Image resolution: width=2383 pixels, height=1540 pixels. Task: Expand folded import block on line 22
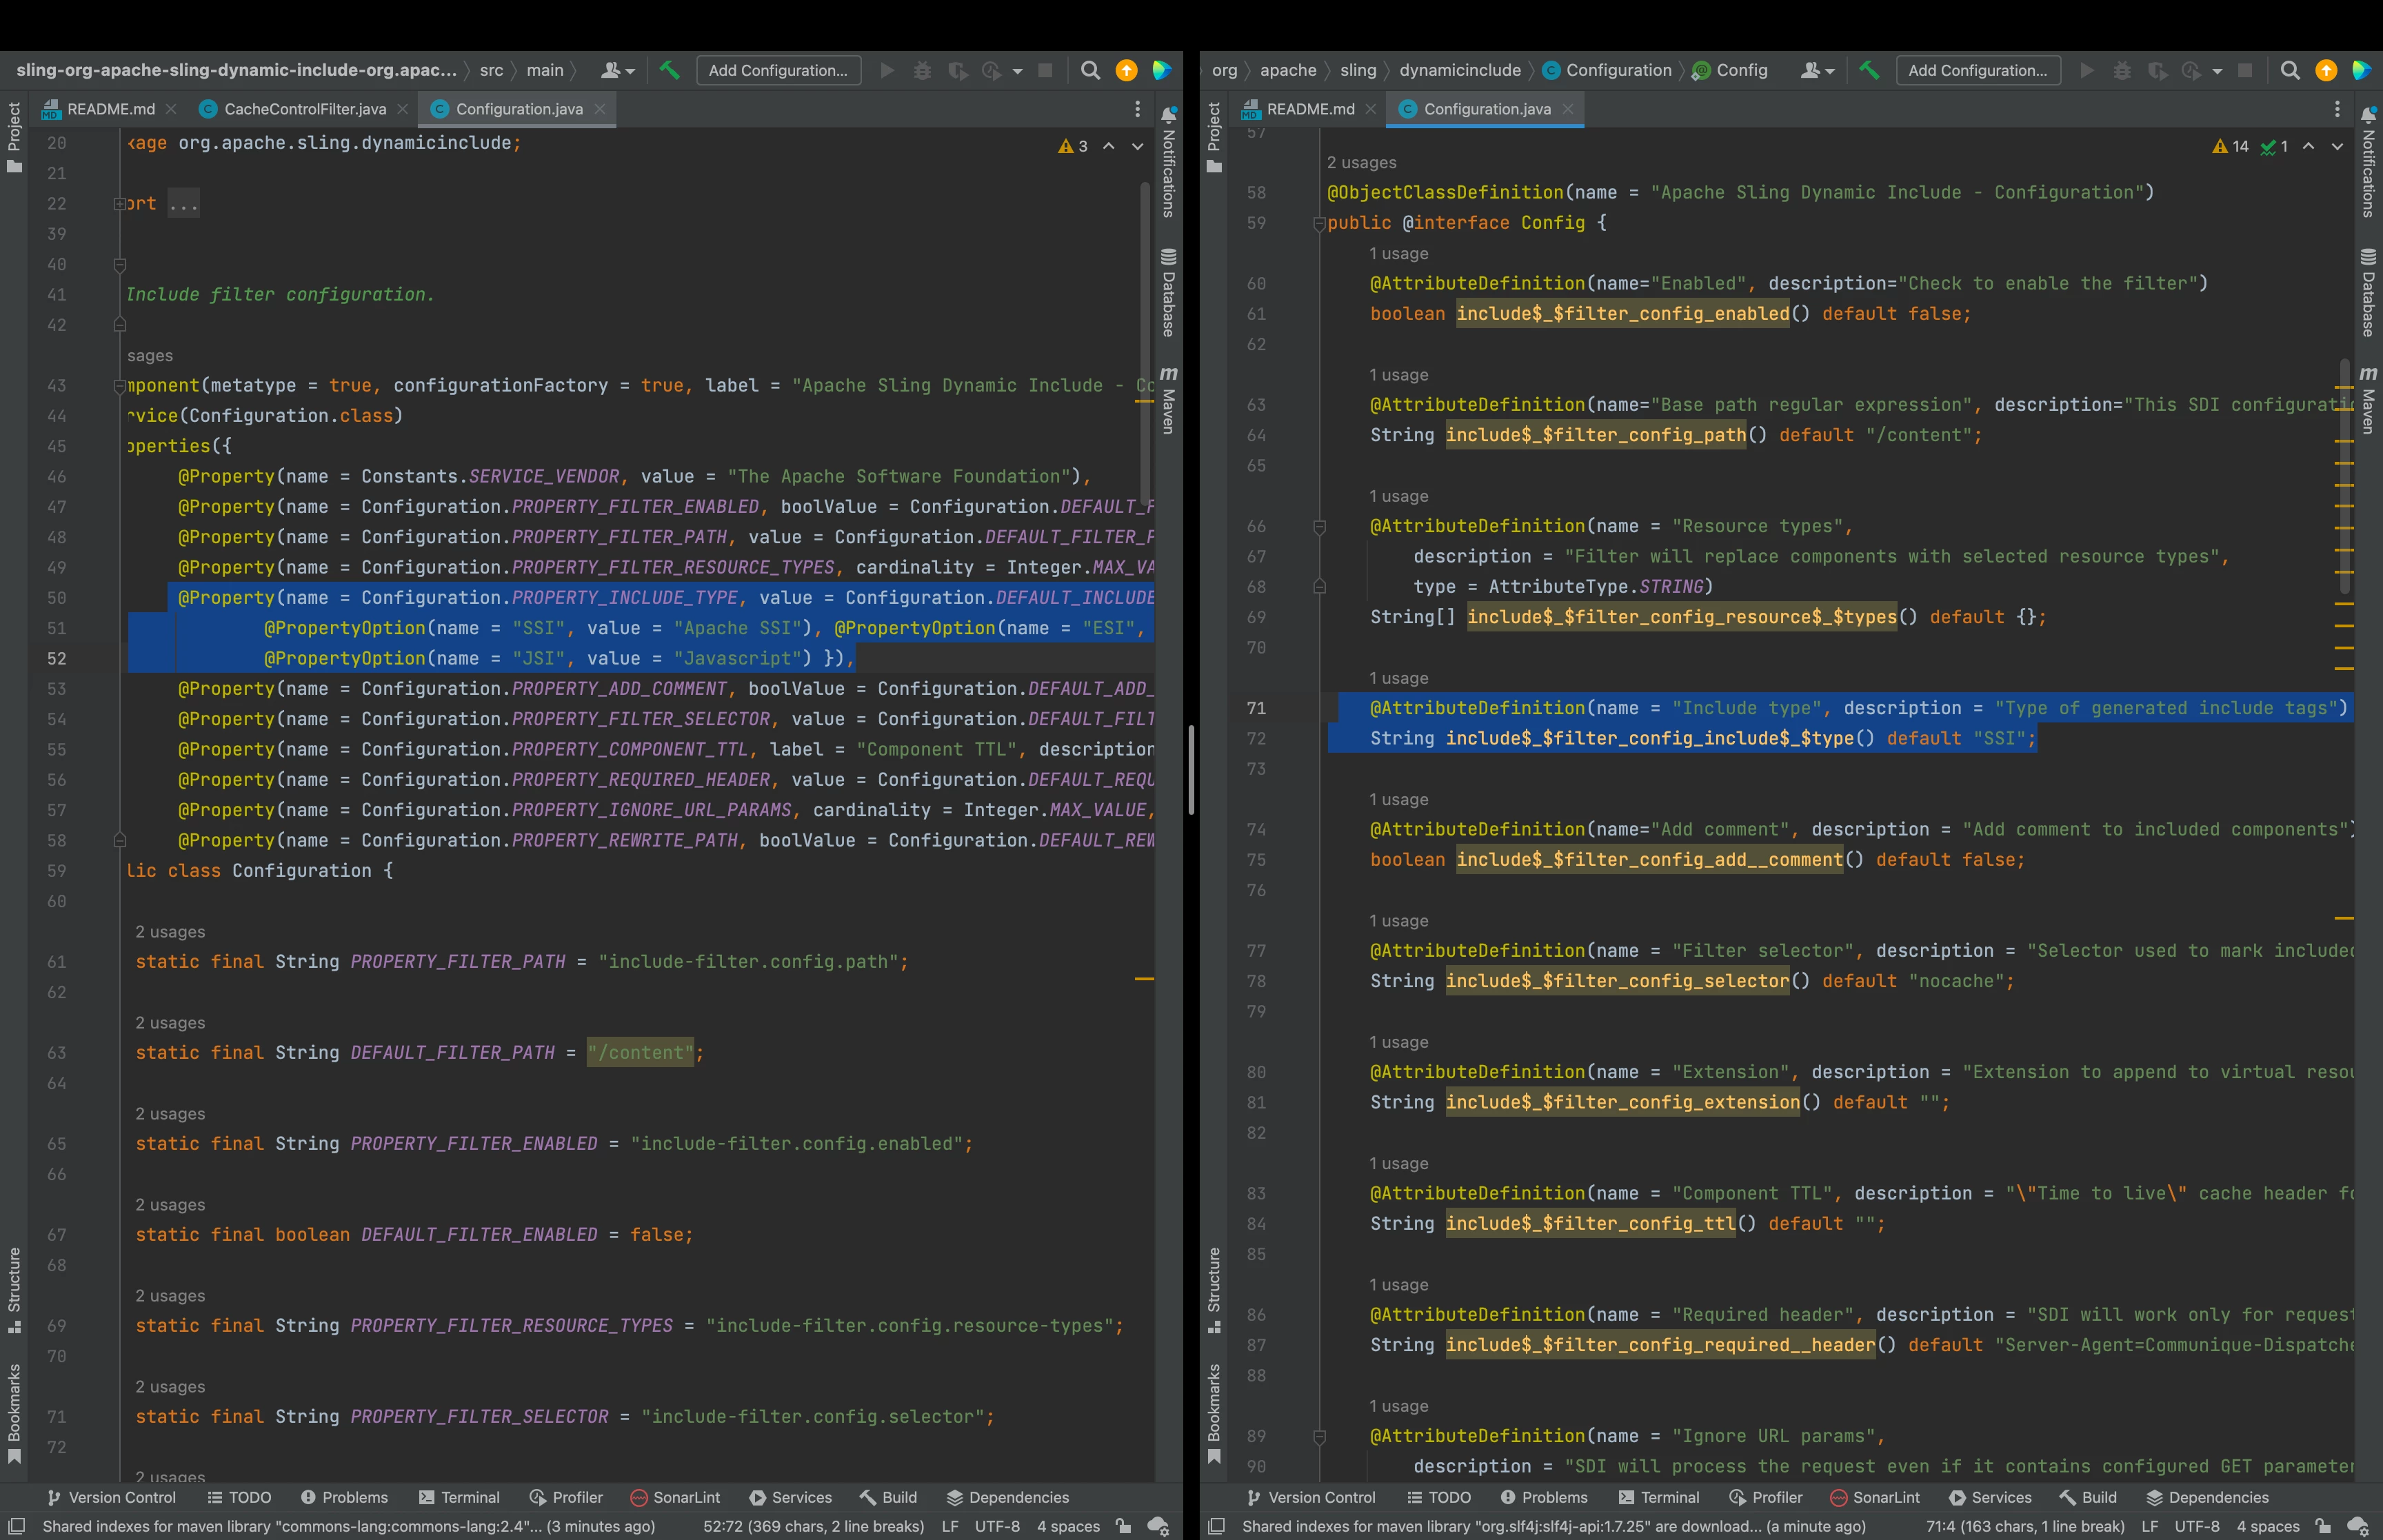pyautogui.click(x=120, y=204)
